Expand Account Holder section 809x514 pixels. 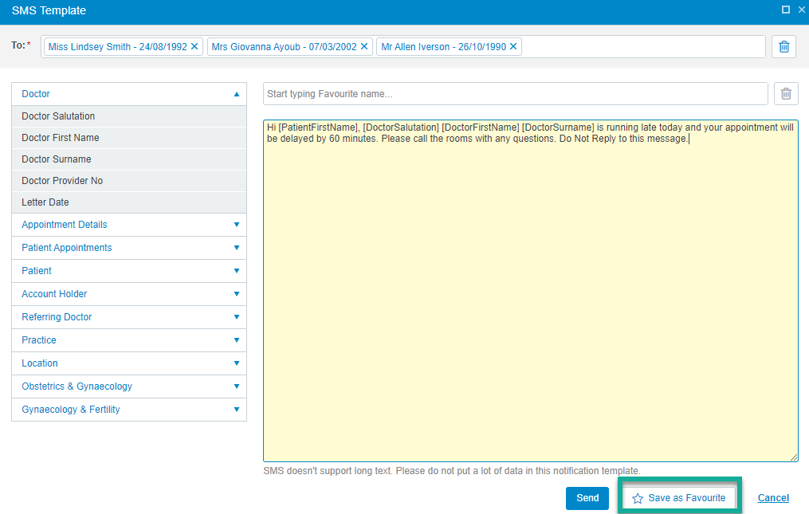(x=129, y=293)
